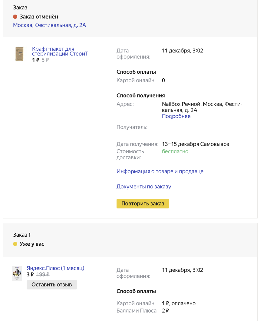
Task: Open the Крафт-пакет для стерилизации product link
Action: tap(60, 51)
